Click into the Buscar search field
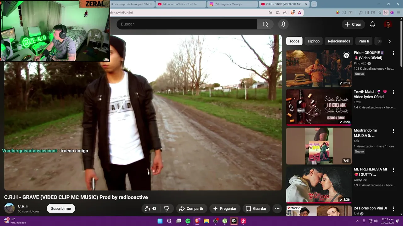Screen dimensions: 403x226 tap(187, 24)
